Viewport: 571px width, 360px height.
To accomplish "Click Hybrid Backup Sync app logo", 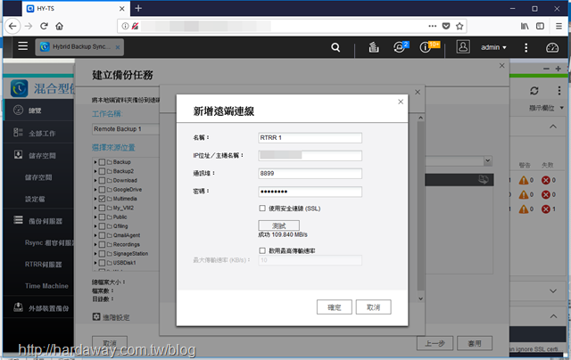I will click(x=20, y=88).
